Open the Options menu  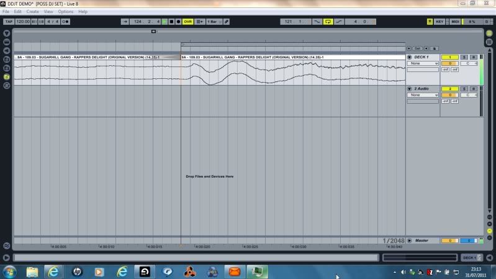point(66,11)
